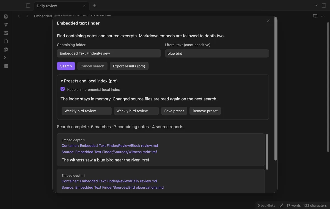The height and width of the screenshot is (209, 330).
Task: Click the 123 characters status entry
Action: [x=315, y=205]
